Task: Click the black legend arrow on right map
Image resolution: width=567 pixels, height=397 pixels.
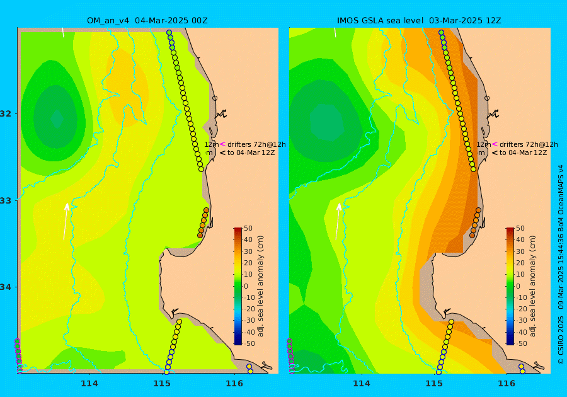Action: coord(495,152)
